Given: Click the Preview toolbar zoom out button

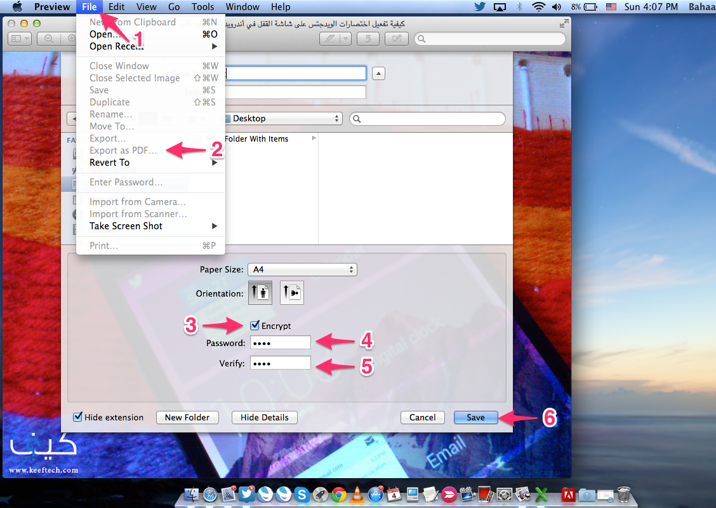Looking at the screenshot, I should coord(49,39).
